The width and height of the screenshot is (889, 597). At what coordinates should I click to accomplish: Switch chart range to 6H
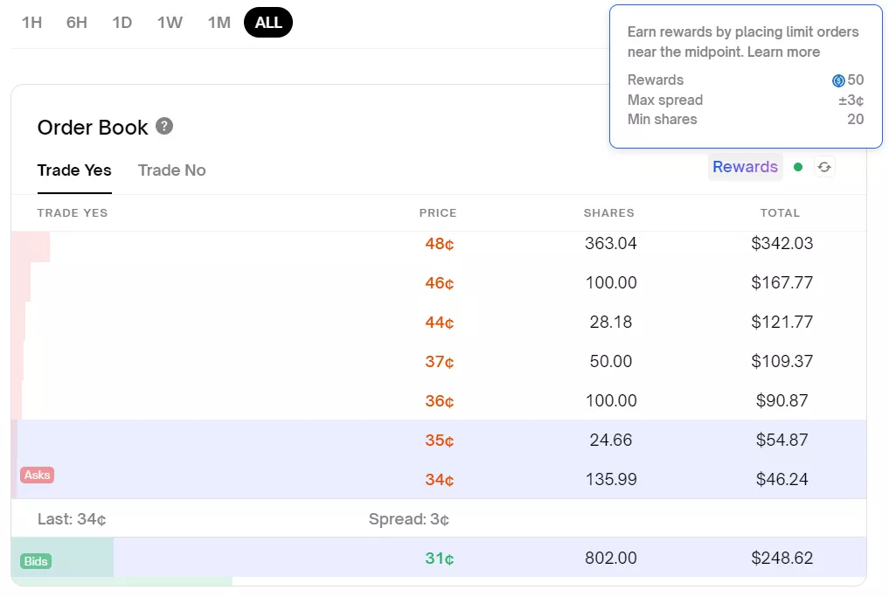(77, 23)
